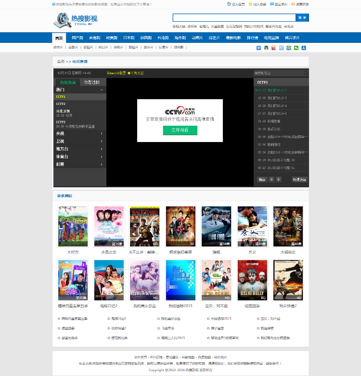Click the 13:13 program in the schedule
Image resolution: width=361 pixels, height=376 pixels.
pos(281,90)
